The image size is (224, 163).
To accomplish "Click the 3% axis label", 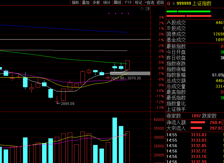I will click(x=161, y=17).
